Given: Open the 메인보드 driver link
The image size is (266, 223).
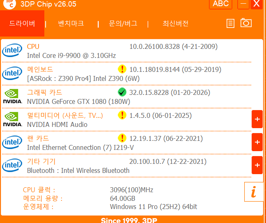Looking at the screenshot, I should [40, 69].
